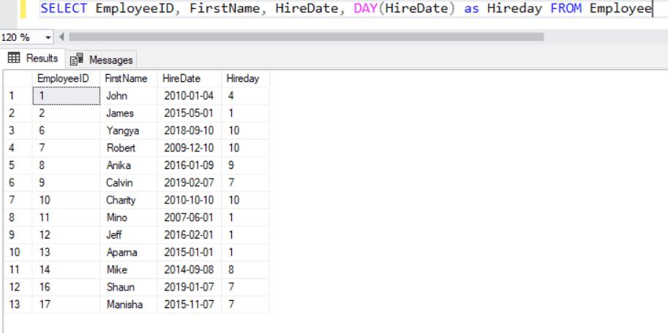Switch to the Messages tab
Viewport: 668px width, 333px height.
[102, 59]
